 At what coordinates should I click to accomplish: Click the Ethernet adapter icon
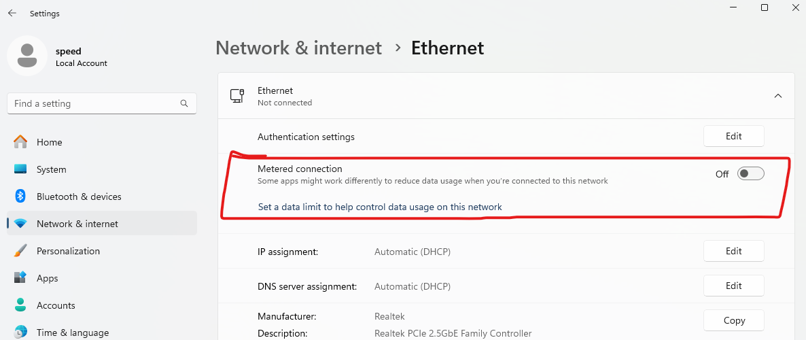237,96
